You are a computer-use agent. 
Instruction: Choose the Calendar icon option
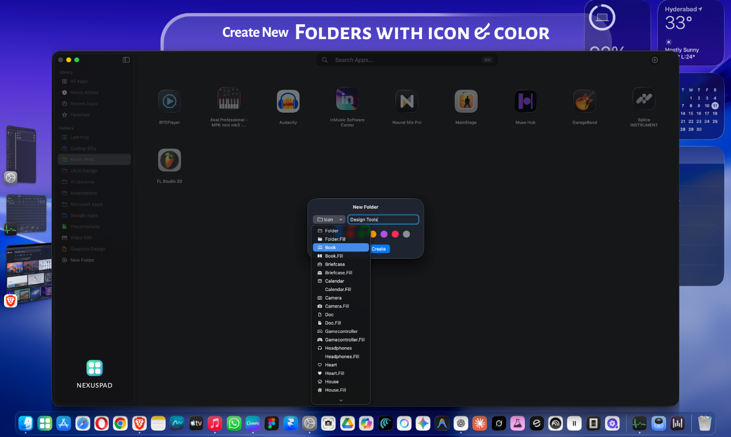(341, 281)
